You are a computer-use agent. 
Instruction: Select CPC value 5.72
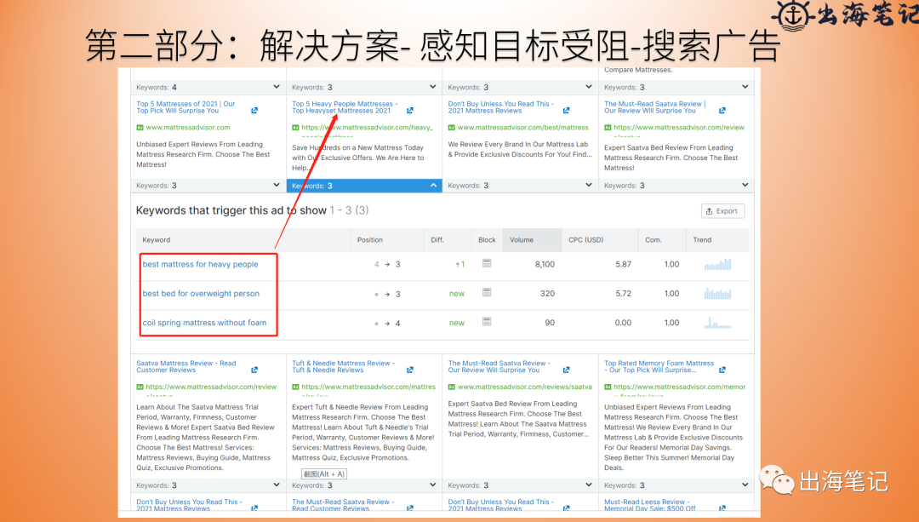tap(624, 293)
